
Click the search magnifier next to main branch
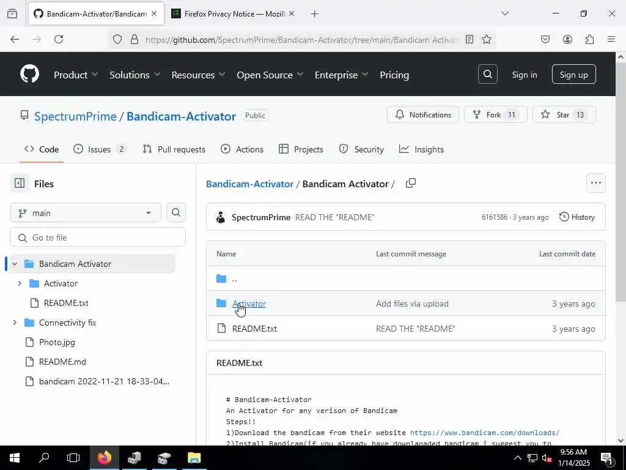tap(175, 212)
